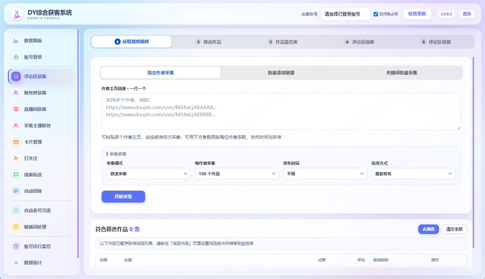Viewport: 485px width, 279px height.
Task: Click the shield icon for 敏感词处理
Action: point(16,227)
